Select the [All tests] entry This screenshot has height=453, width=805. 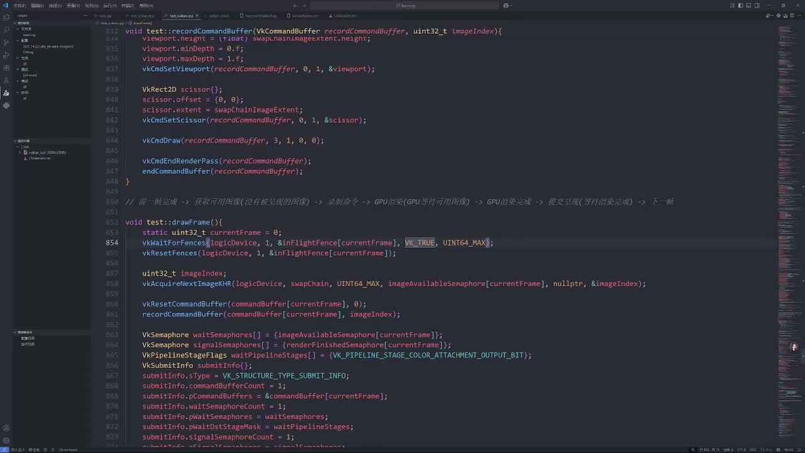coord(30,75)
